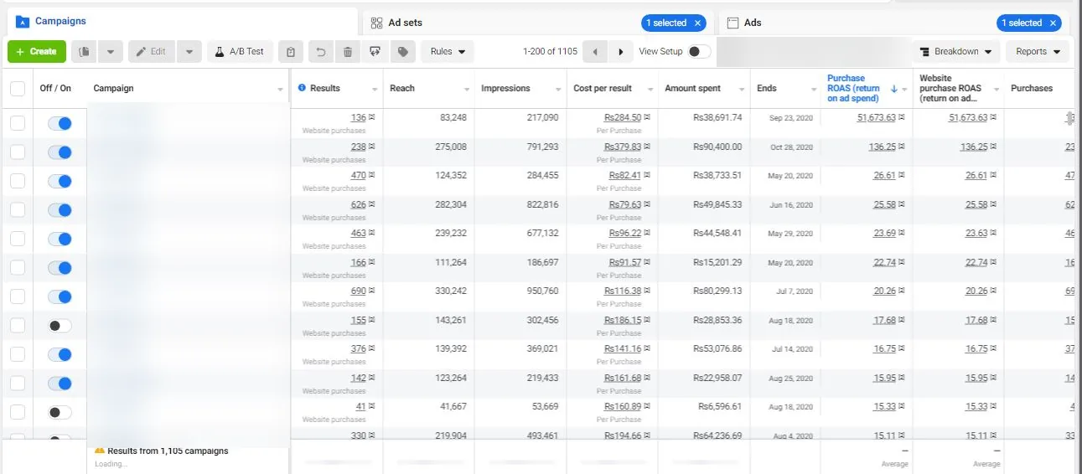The width and height of the screenshot is (1082, 474).
Task: Click attribution icon next to 238 results
Action: click(x=371, y=147)
